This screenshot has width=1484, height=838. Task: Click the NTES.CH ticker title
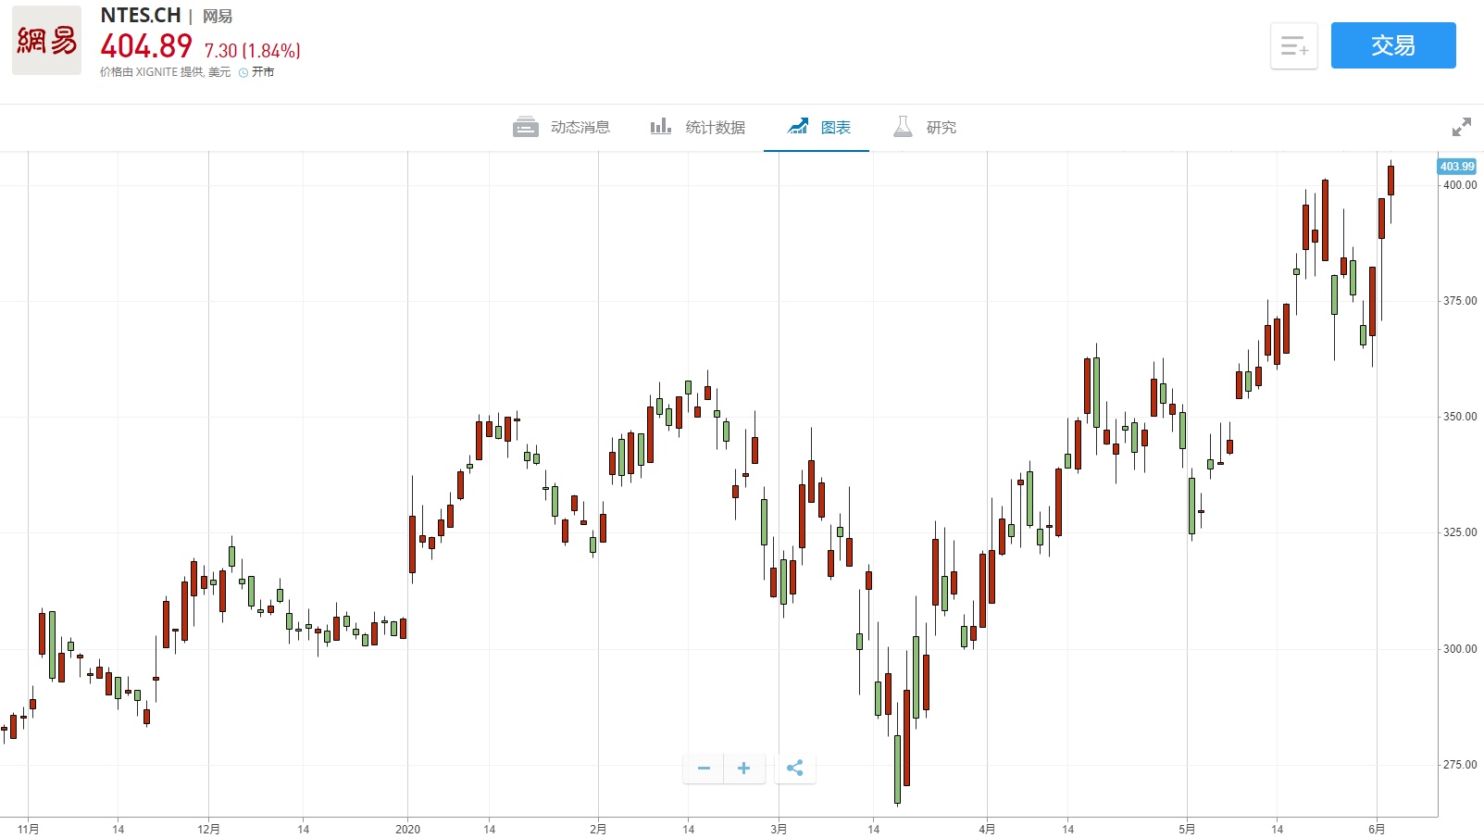pyautogui.click(x=141, y=16)
